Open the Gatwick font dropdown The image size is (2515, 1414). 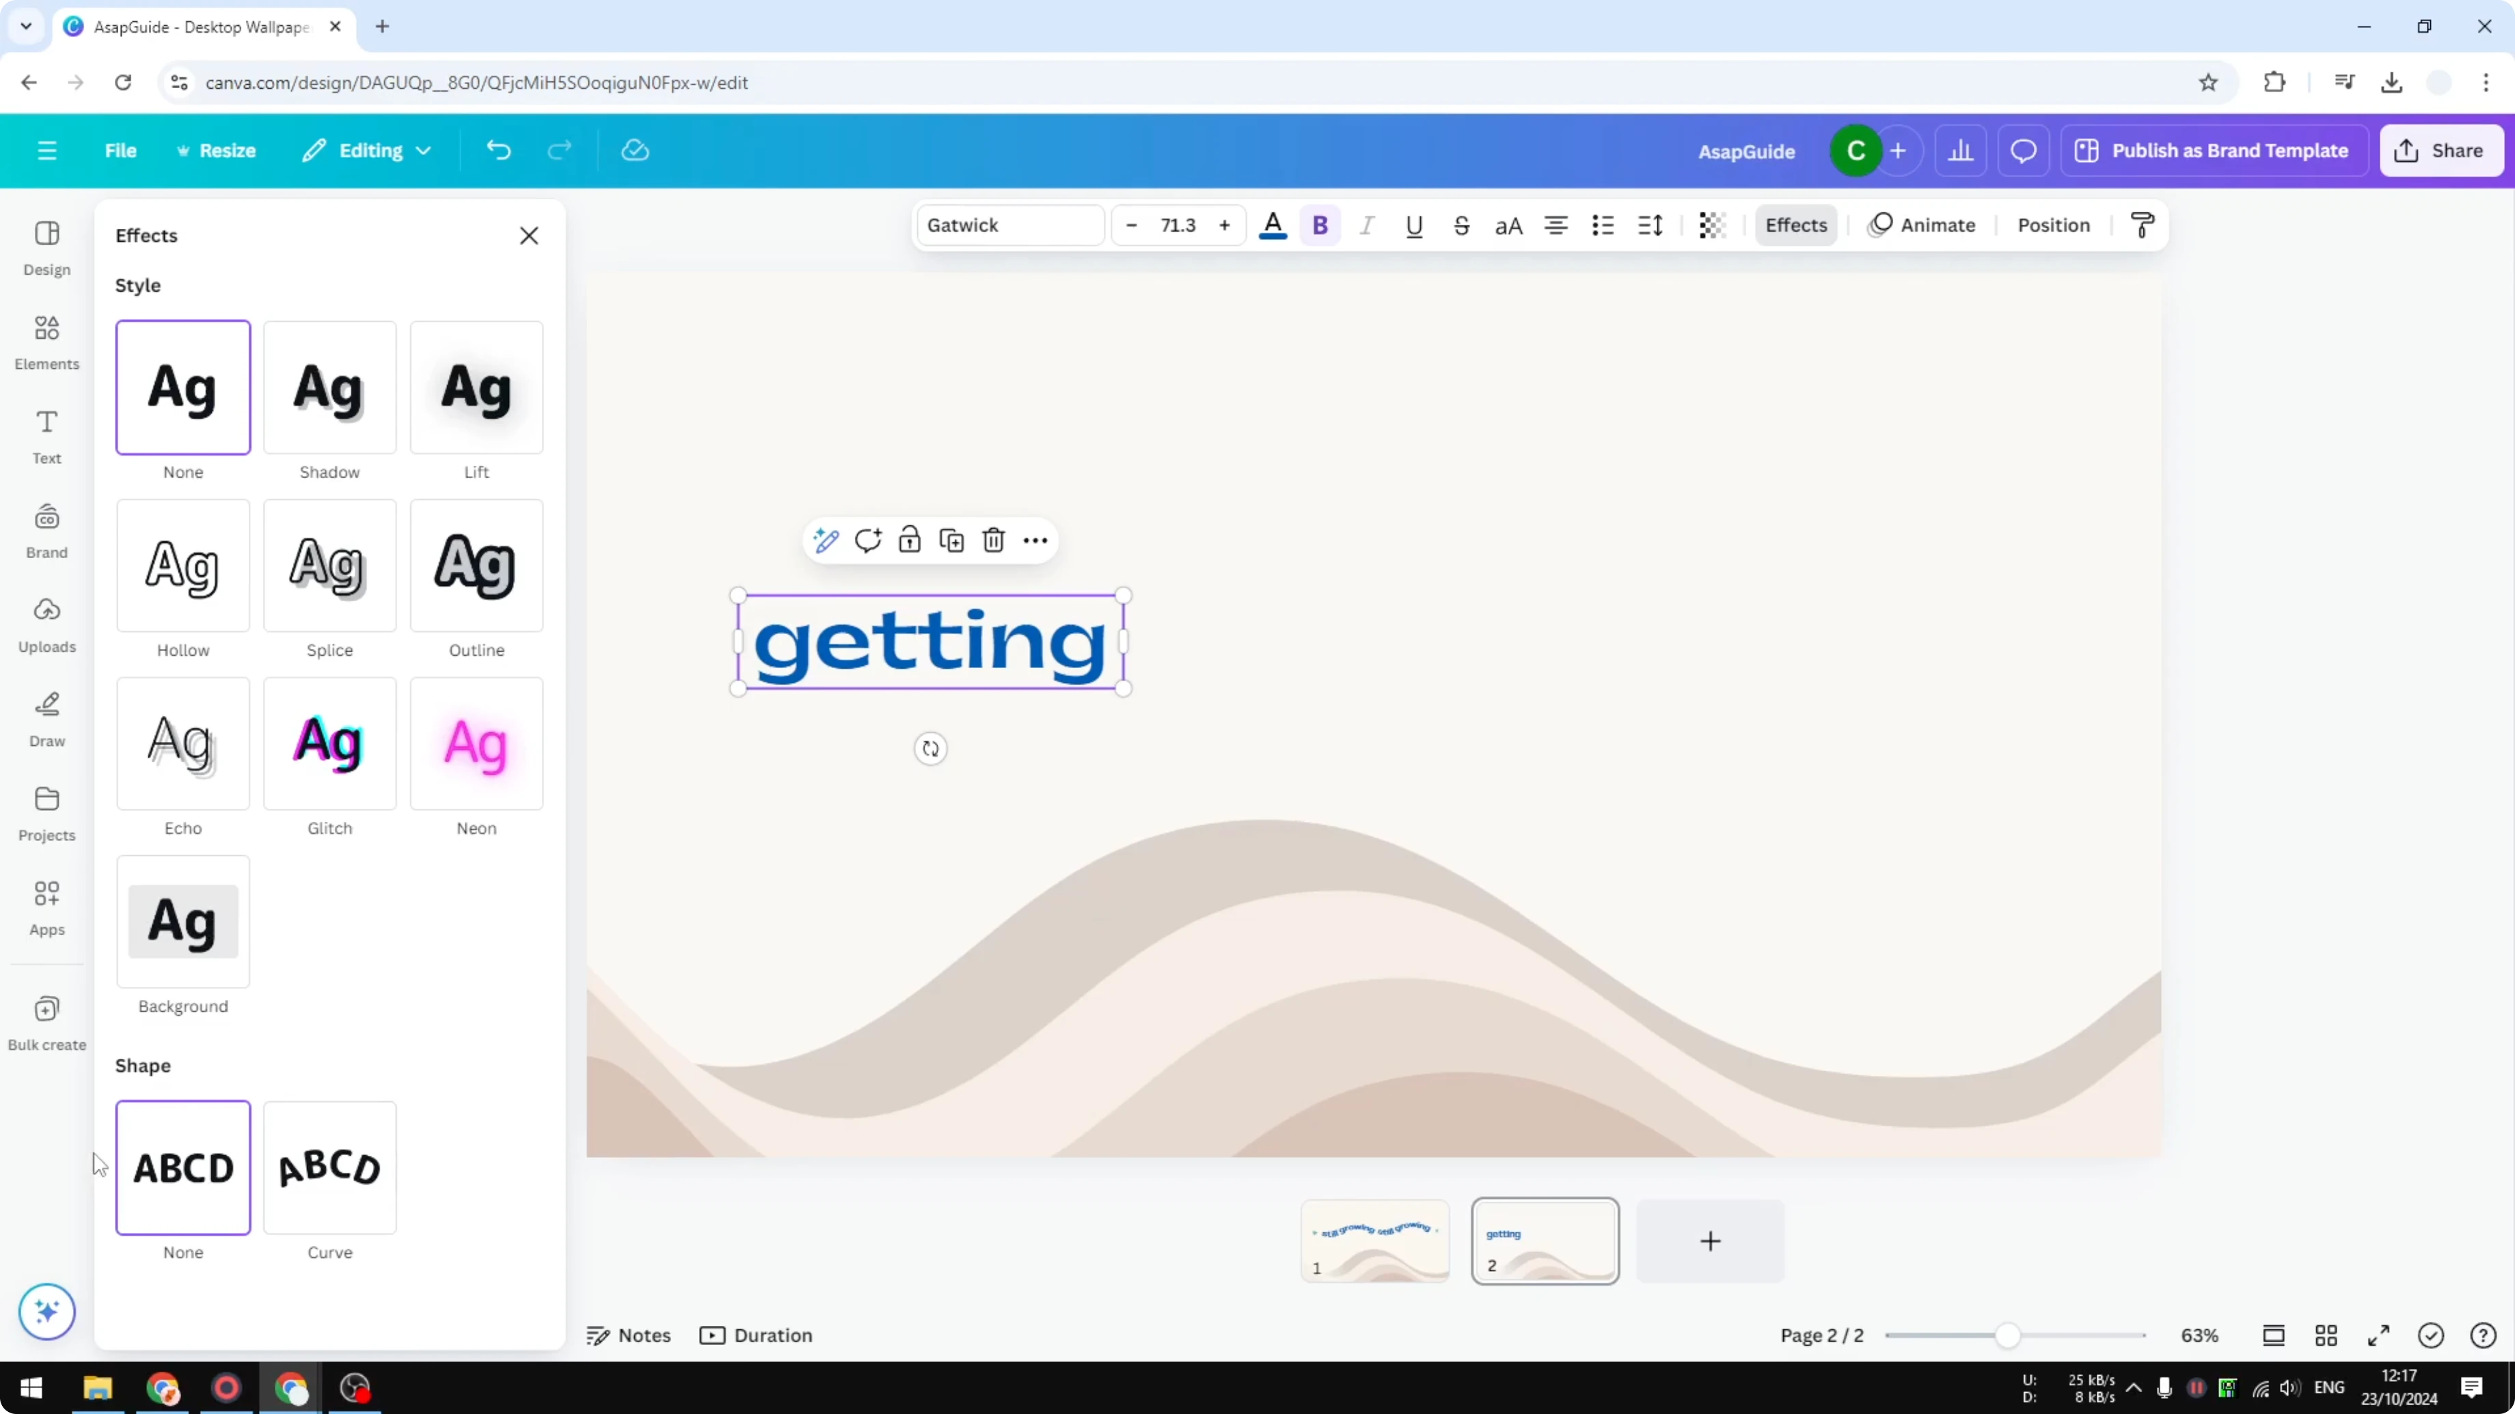tap(1009, 225)
